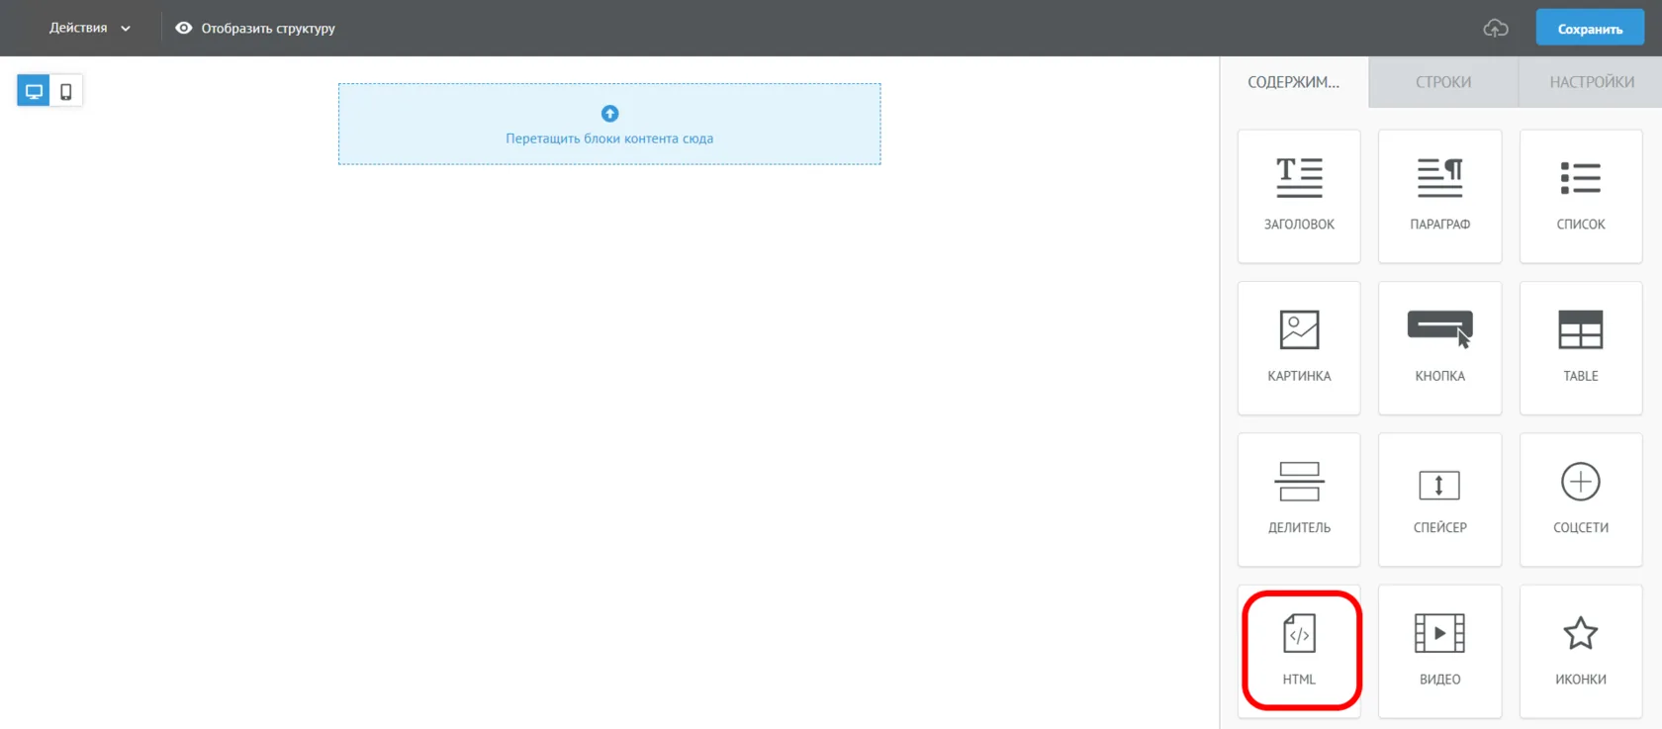Viewport: 1662px width, 729px height.
Task: Select the Делитель divider block
Action: pyautogui.click(x=1299, y=500)
